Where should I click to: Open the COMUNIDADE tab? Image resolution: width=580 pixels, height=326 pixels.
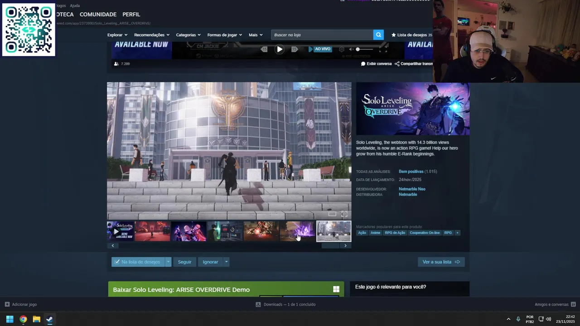click(98, 14)
